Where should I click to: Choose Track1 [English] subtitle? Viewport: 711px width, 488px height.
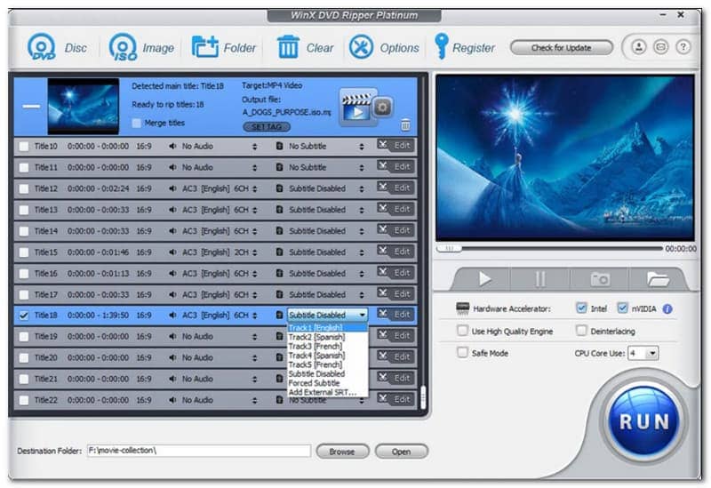327,328
